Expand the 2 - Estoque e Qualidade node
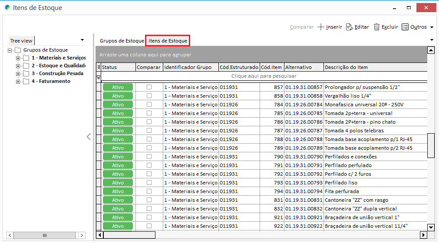Screen dimensions: 439x243 click(18, 66)
